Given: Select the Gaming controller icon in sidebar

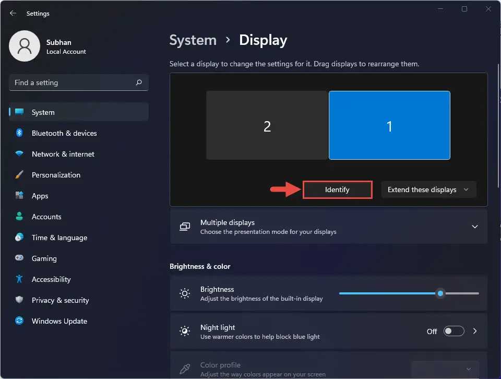Looking at the screenshot, I should (20, 258).
